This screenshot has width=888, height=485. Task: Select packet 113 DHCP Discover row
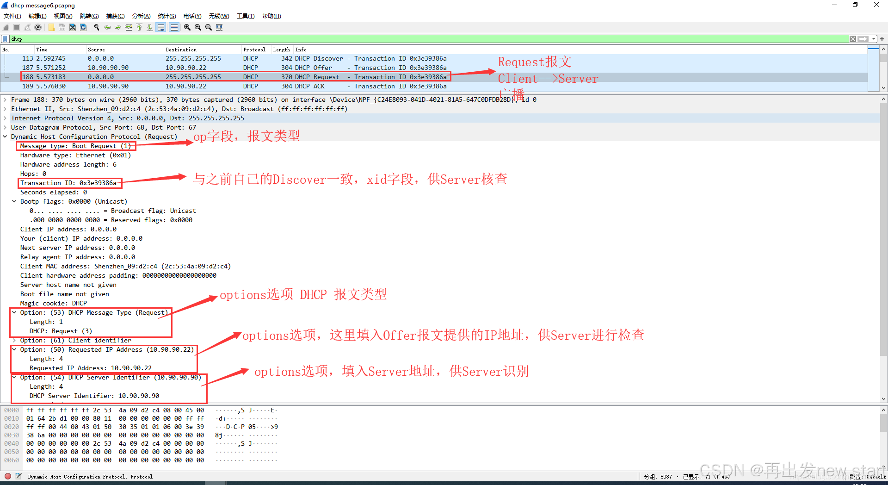tap(434, 58)
